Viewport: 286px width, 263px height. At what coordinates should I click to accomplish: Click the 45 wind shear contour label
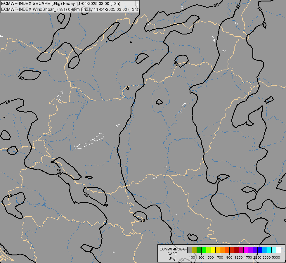tap(280, 181)
